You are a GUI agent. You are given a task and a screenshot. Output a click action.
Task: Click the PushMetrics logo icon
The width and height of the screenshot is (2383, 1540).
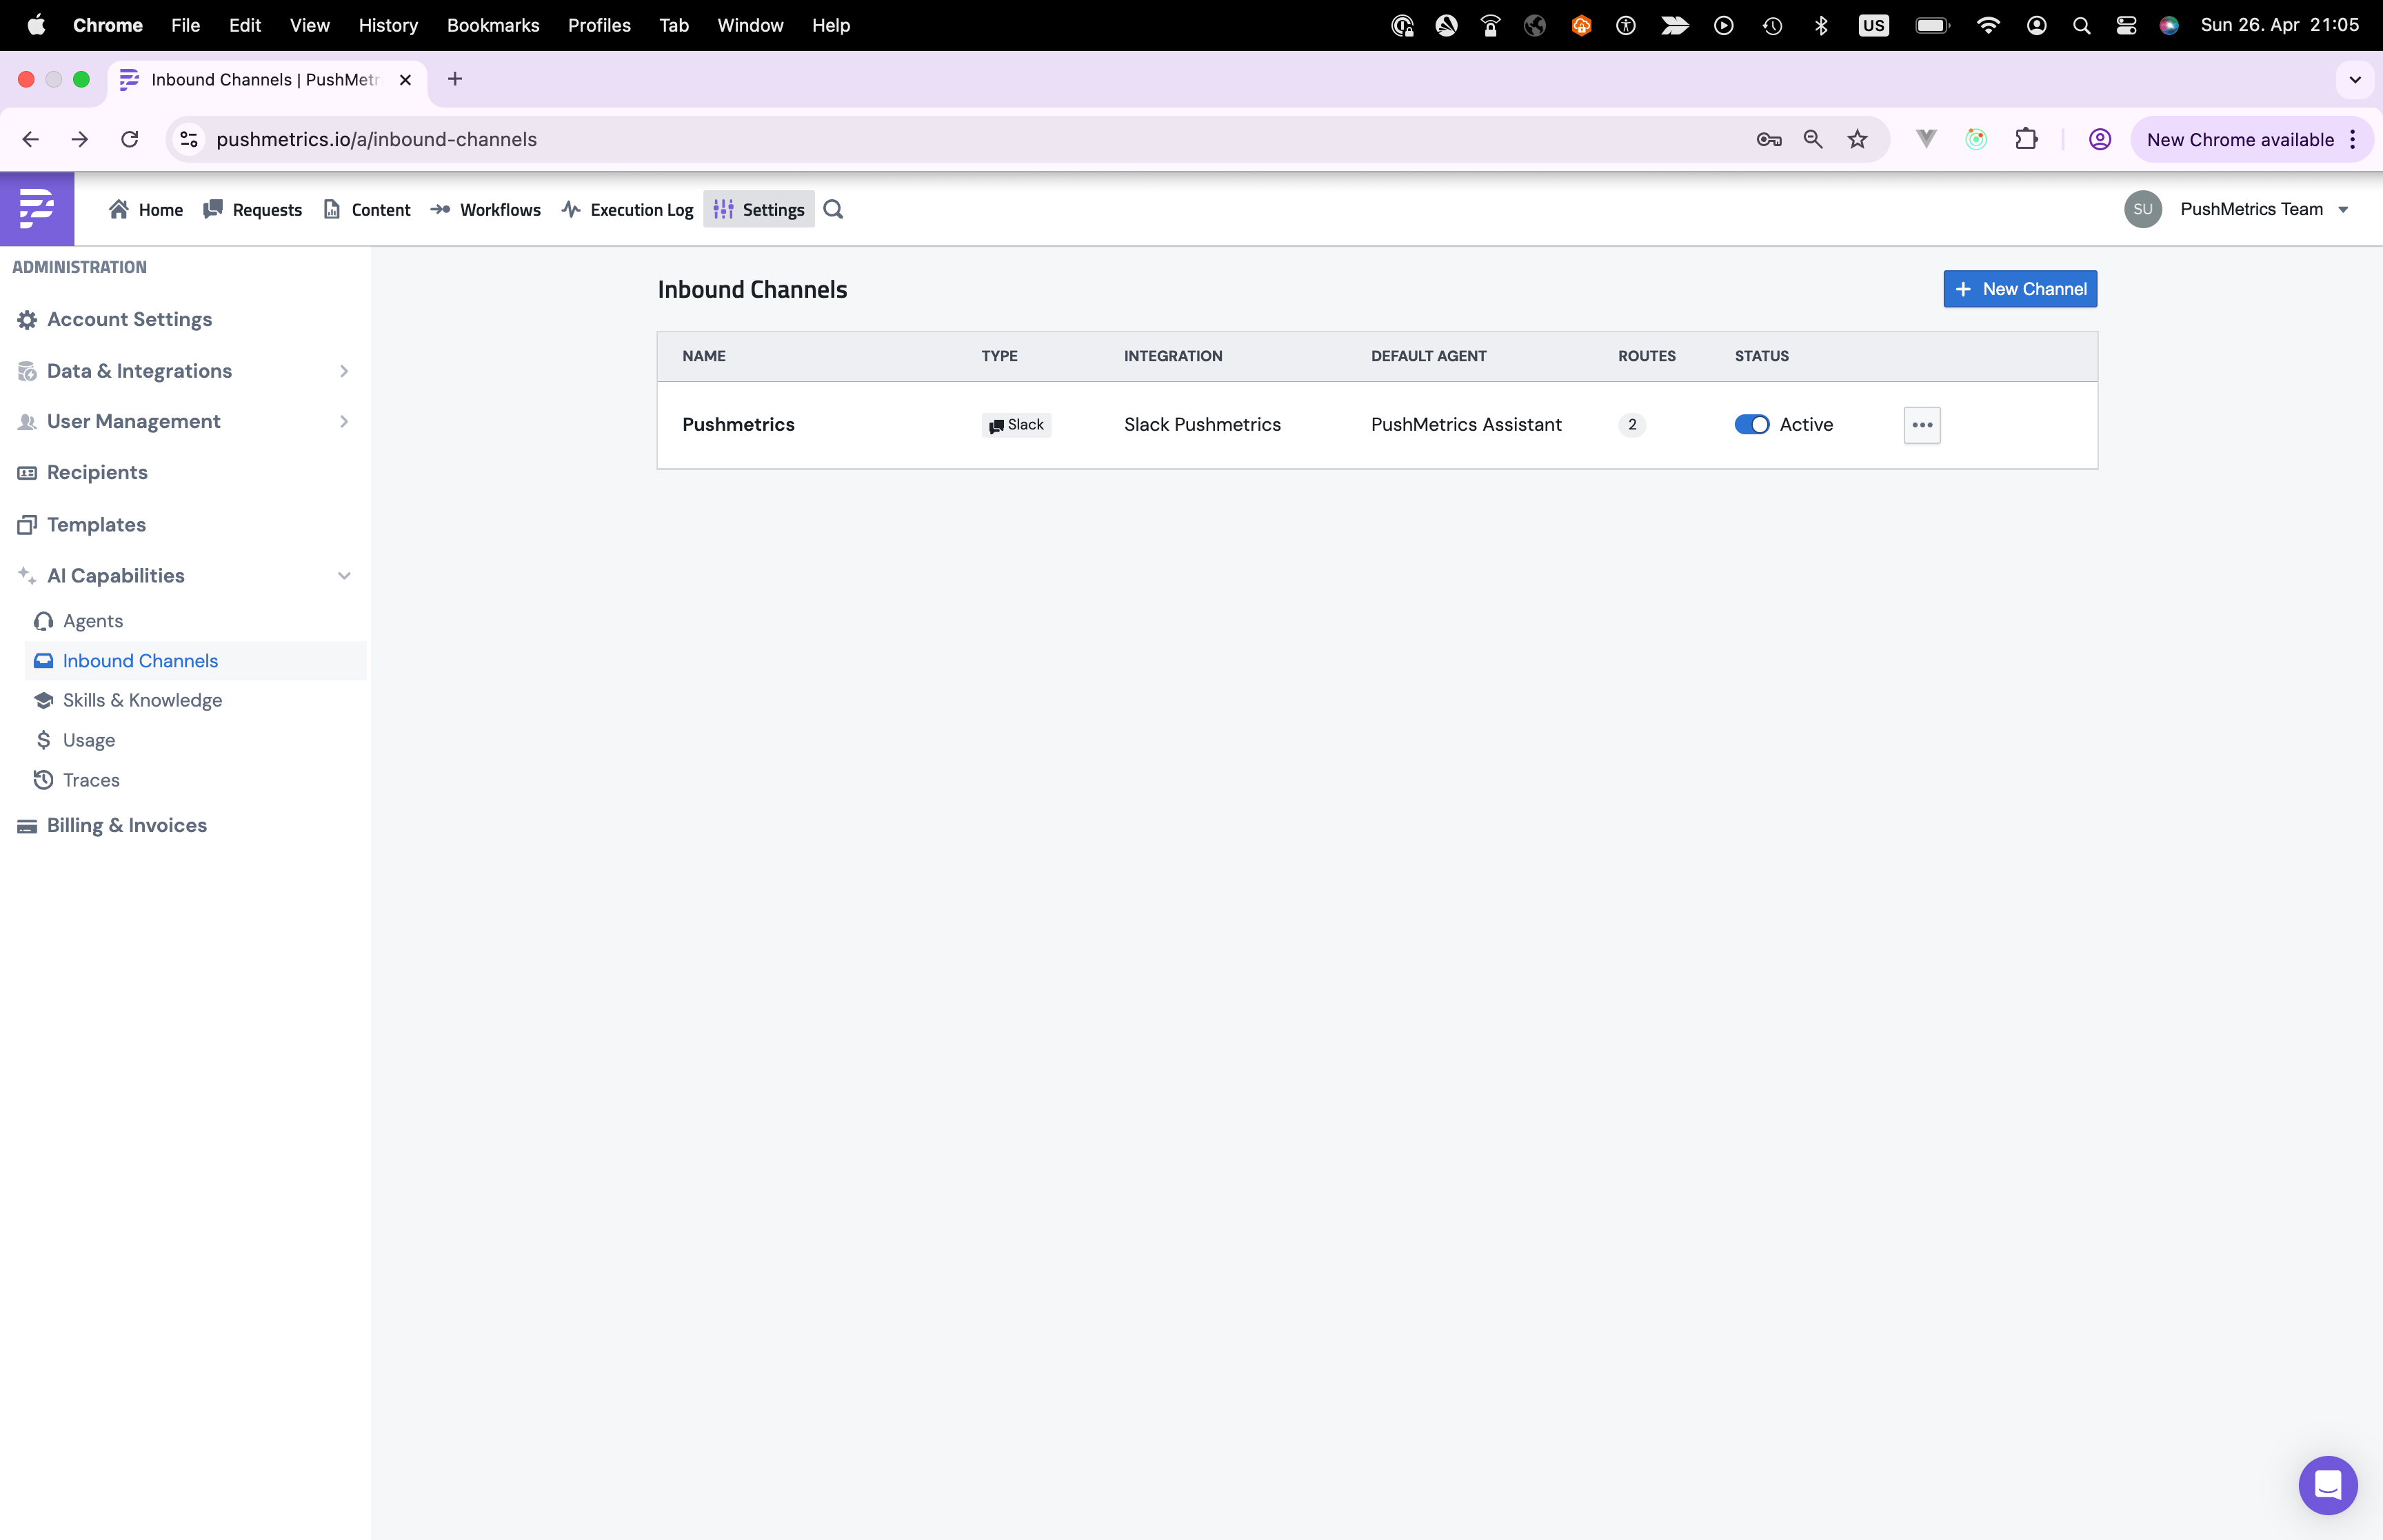(37, 208)
